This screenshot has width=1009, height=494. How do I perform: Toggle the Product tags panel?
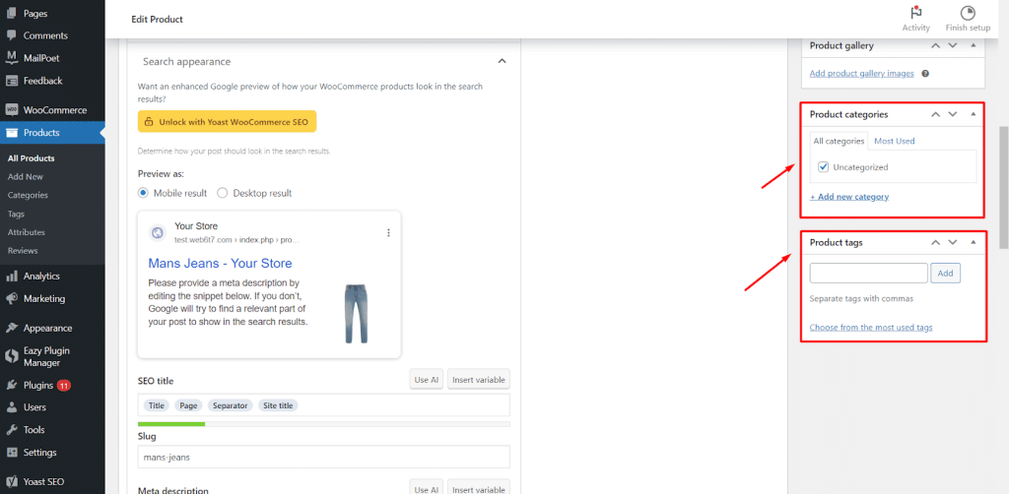tap(973, 243)
